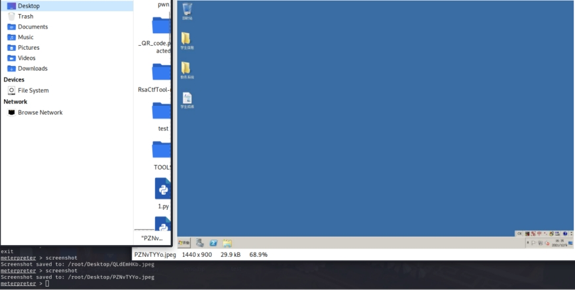Select the 1.py Python file icon
575x290 pixels.
pyautogui.click(x=163, y=189)
